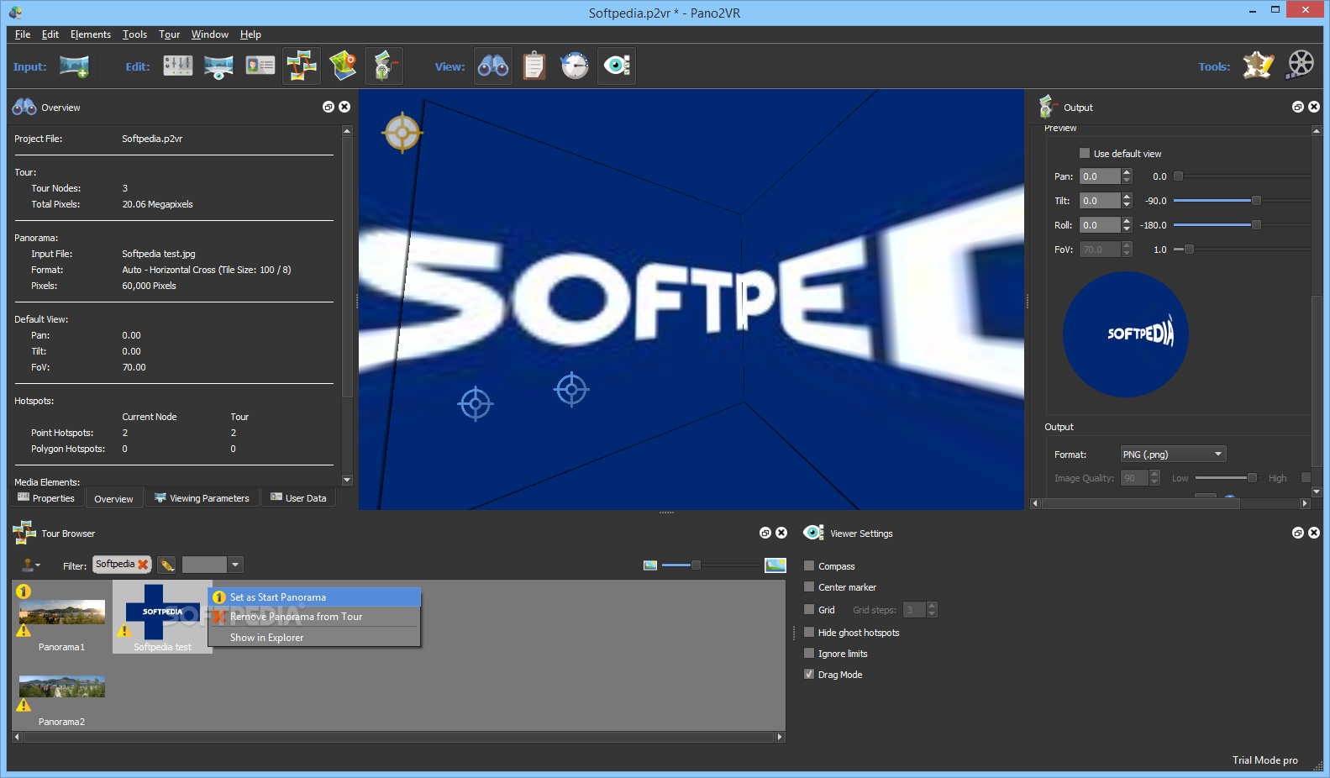Open the film reel animation tool icon
The height and width of the screenshot is (778, 1330).
coord(1300,65)
